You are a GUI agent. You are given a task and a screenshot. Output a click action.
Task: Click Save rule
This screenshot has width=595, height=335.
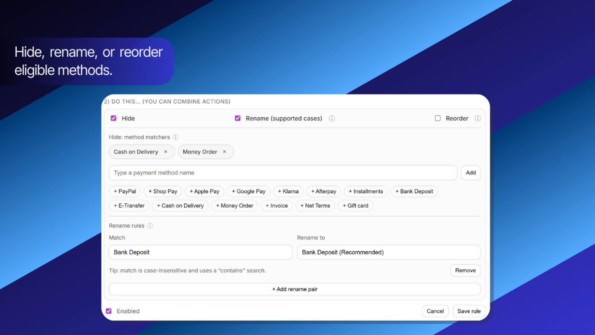[x=469, y=311]
